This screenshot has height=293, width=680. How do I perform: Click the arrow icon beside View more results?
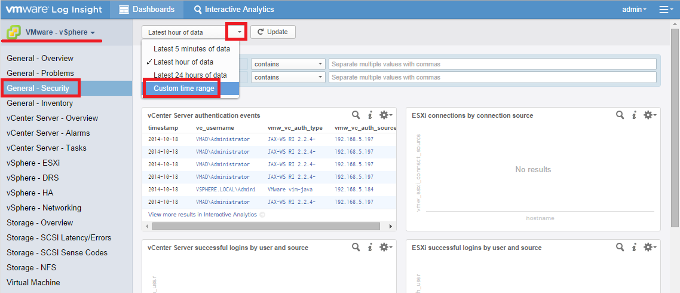coord(262,215)
